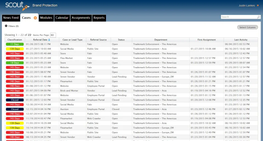Click referral date 10/14/2014 04:37 PM

coord(38,128)
